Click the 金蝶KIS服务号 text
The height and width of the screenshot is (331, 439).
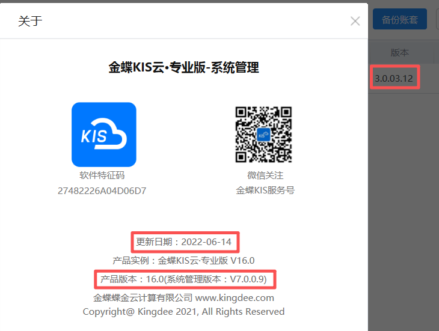[x=265, y=190]
